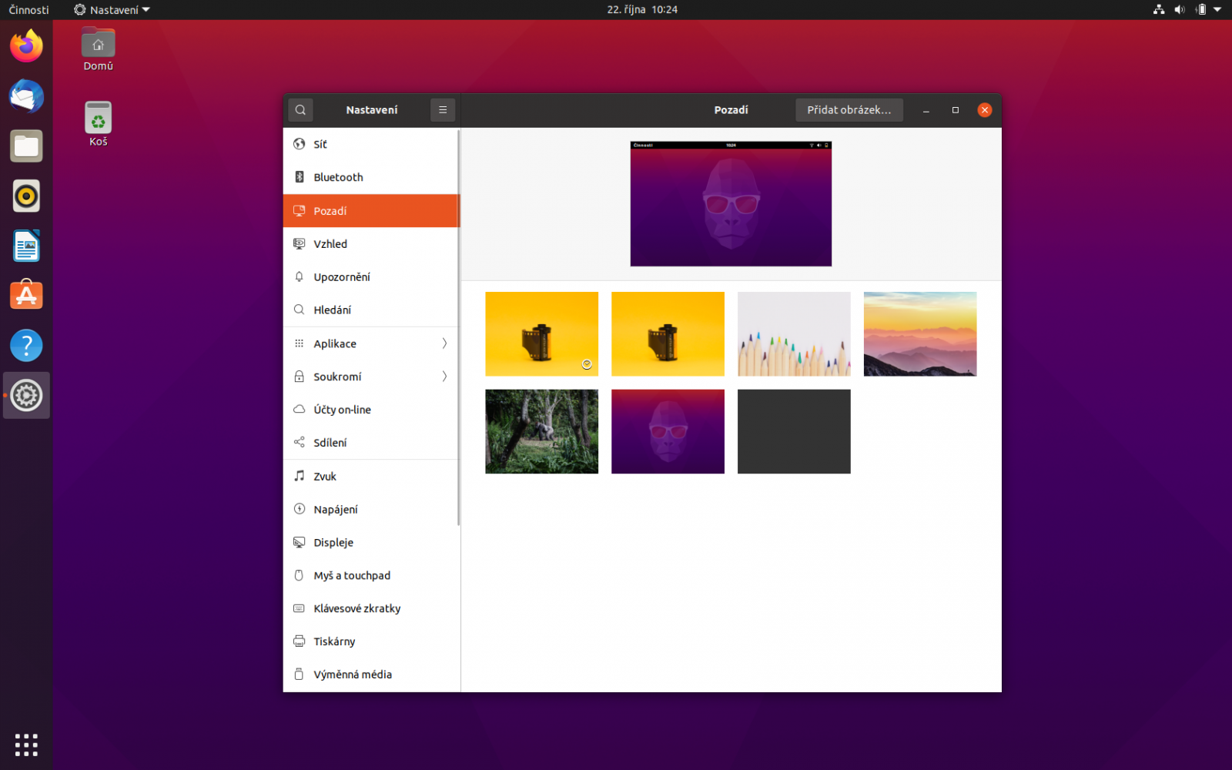Viewport: 1232px width, 770px height.
Task: Click the Napájení power icon
Action: point(300,509)
